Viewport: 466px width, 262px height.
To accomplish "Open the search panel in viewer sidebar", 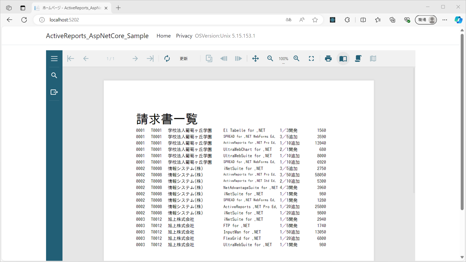I will pos(54,75).
